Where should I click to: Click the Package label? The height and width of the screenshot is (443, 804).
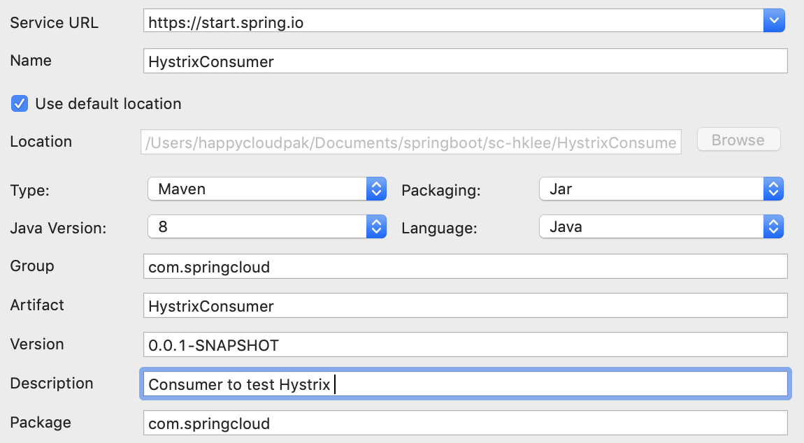coord(41,423)
